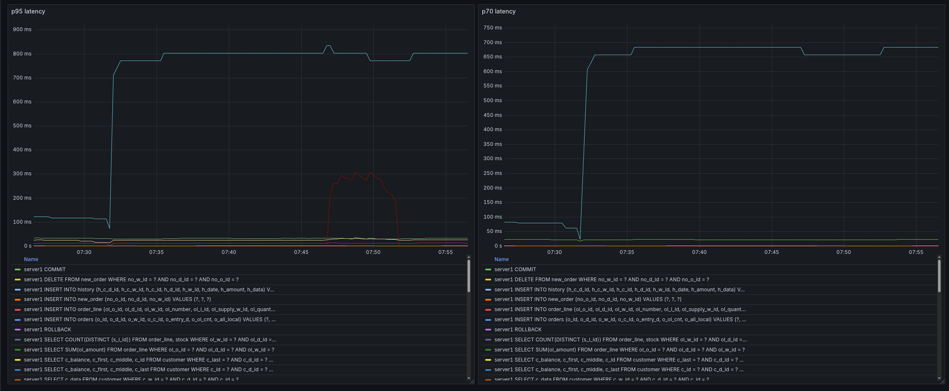Open the p70 latency panel title menu
949x391 pixels.
pos(498,11)
